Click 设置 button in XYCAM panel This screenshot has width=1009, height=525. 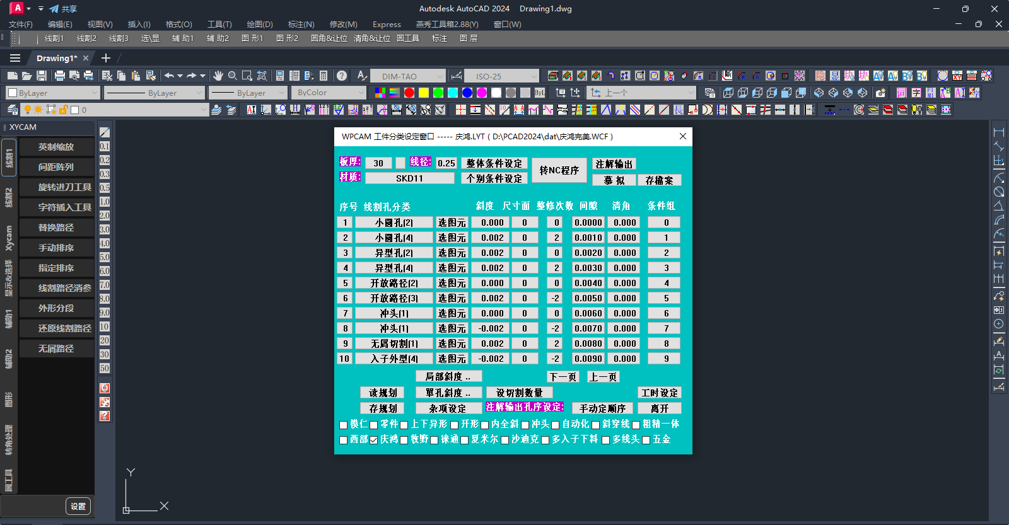[78, 506]
